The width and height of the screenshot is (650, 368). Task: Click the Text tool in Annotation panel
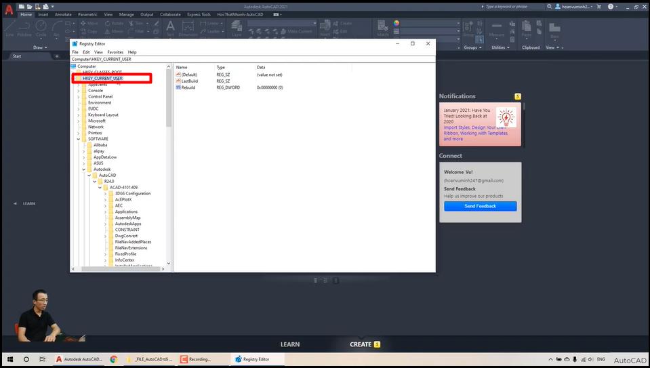pos(170,28)
